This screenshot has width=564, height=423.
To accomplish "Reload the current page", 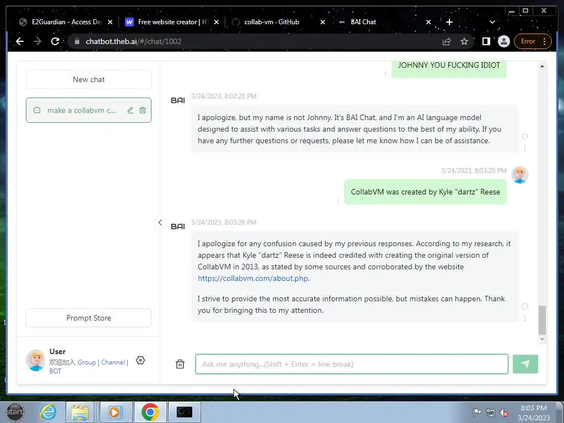I will pos(55,41).
